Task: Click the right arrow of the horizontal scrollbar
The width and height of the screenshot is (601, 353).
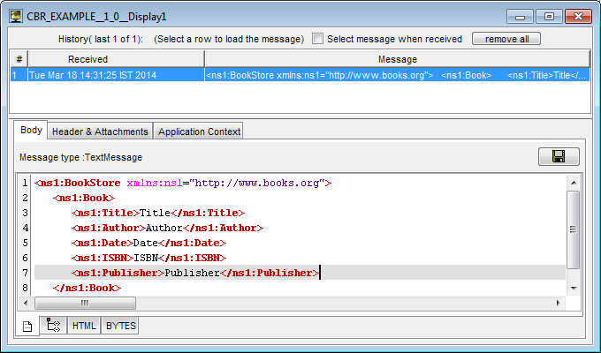Action: point(558,303)
